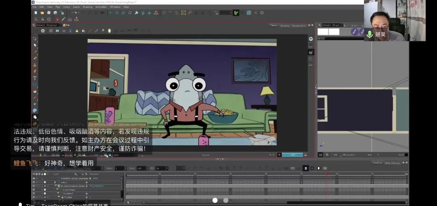437x206 pixels.
Task: Select the Node Library tab
Action: click(392, 163)
